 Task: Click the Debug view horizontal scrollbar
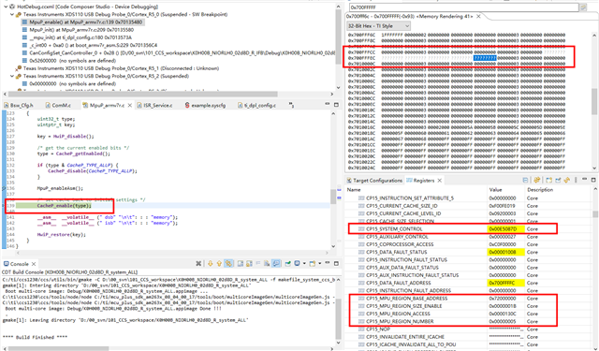(143, 94)
